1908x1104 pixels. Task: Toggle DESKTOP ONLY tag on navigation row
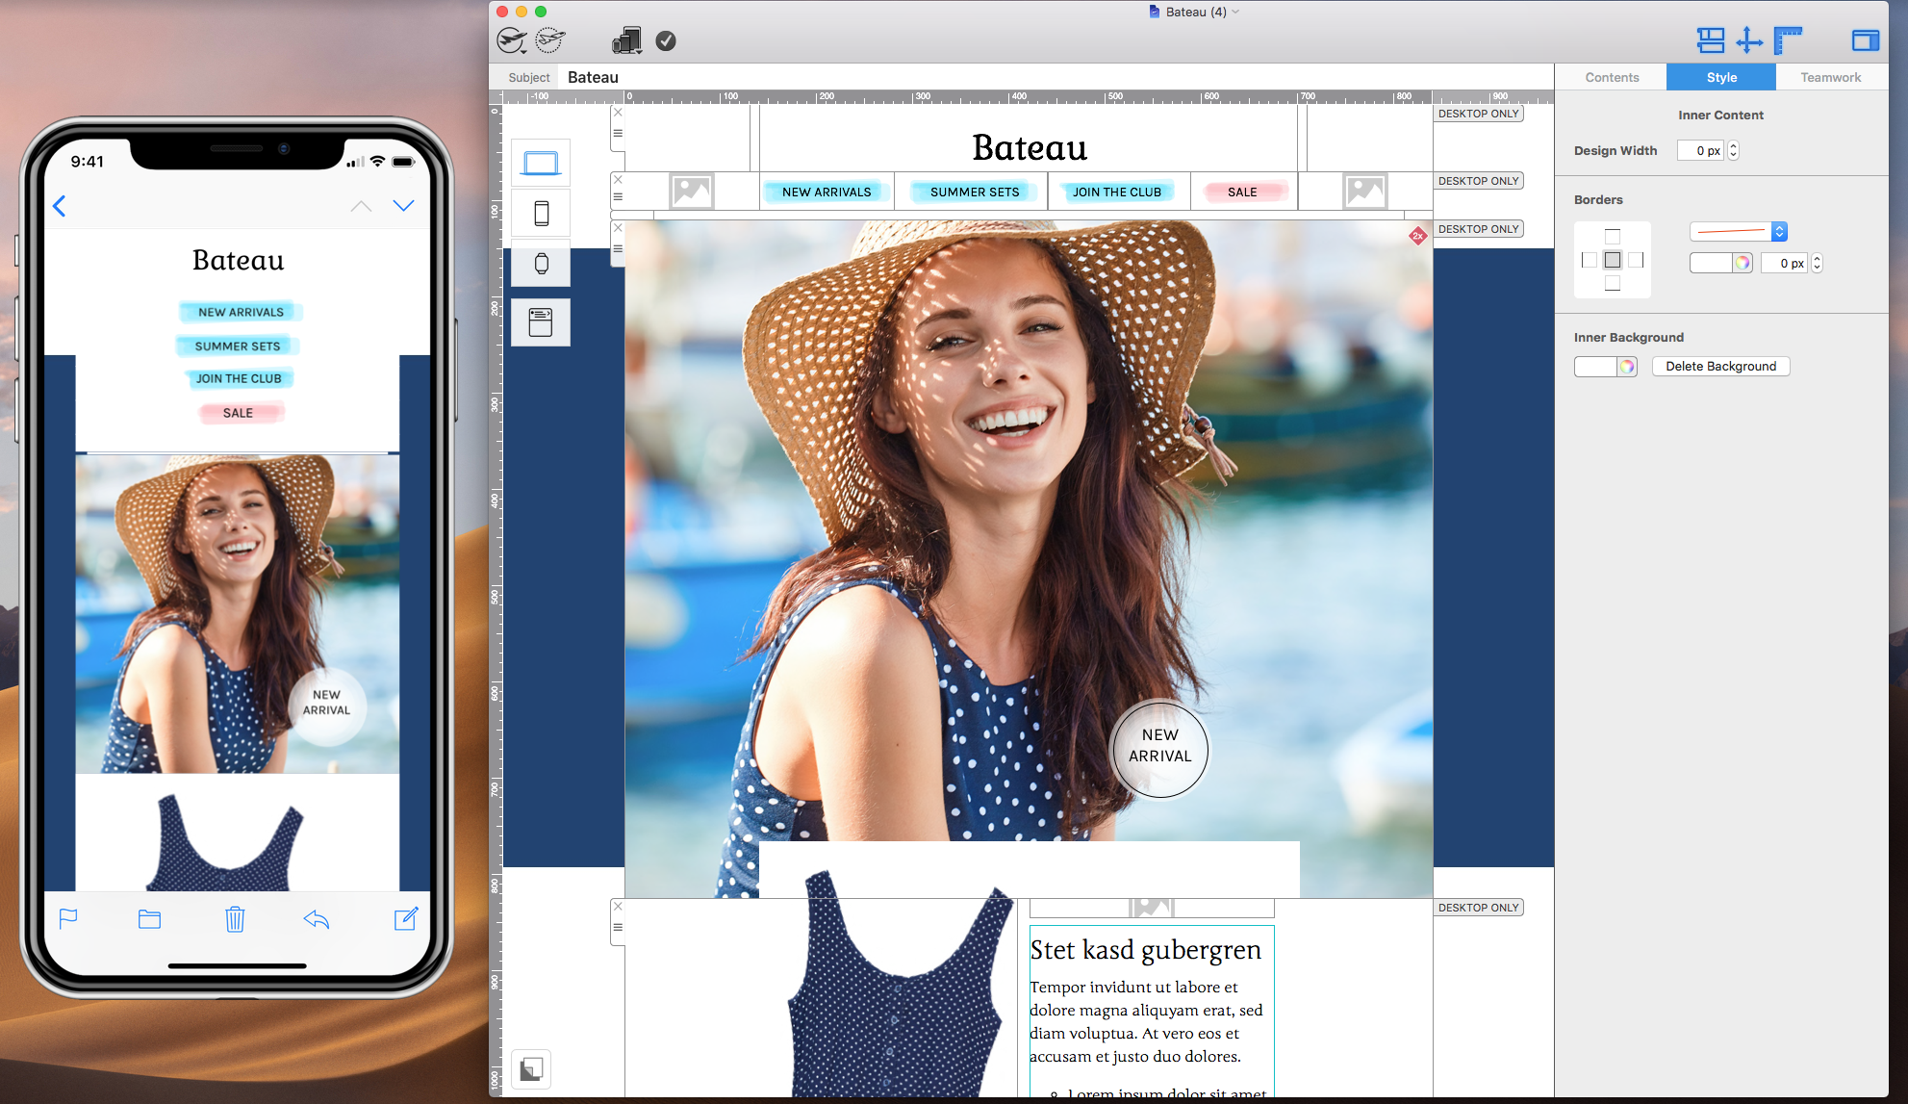[1479, 181]
